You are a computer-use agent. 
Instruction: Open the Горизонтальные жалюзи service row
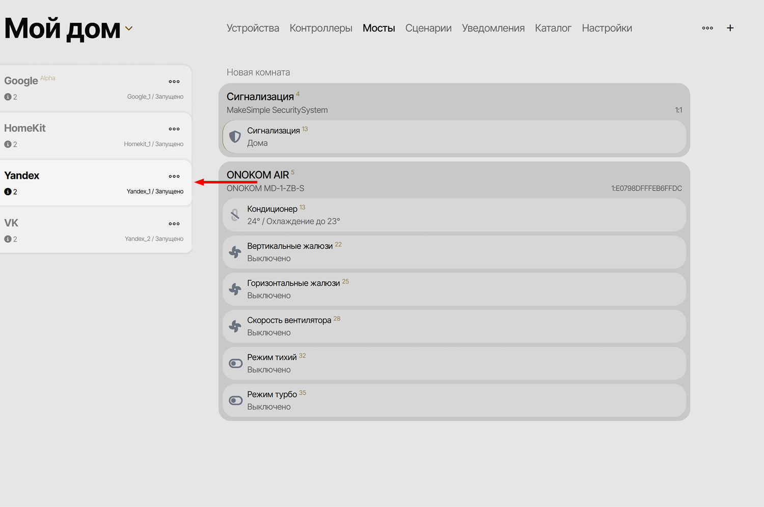(454, 289)
